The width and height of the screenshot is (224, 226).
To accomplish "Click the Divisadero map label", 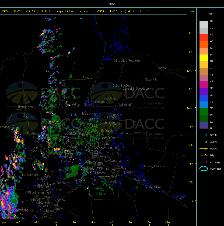I will (x=120, y=133).
